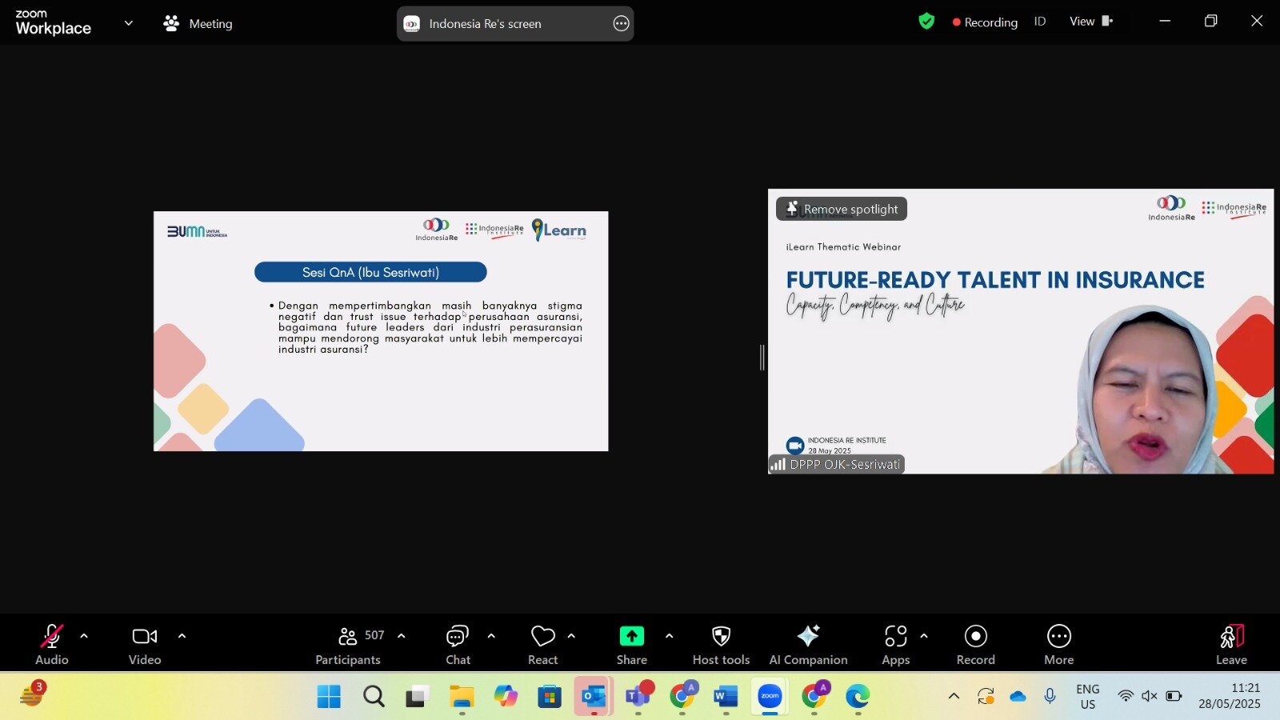Image resolution: width=1280 pixels, height=720 pixels.
Task: Open Microsoft Edge from taskbar
Action: [858, 697]
